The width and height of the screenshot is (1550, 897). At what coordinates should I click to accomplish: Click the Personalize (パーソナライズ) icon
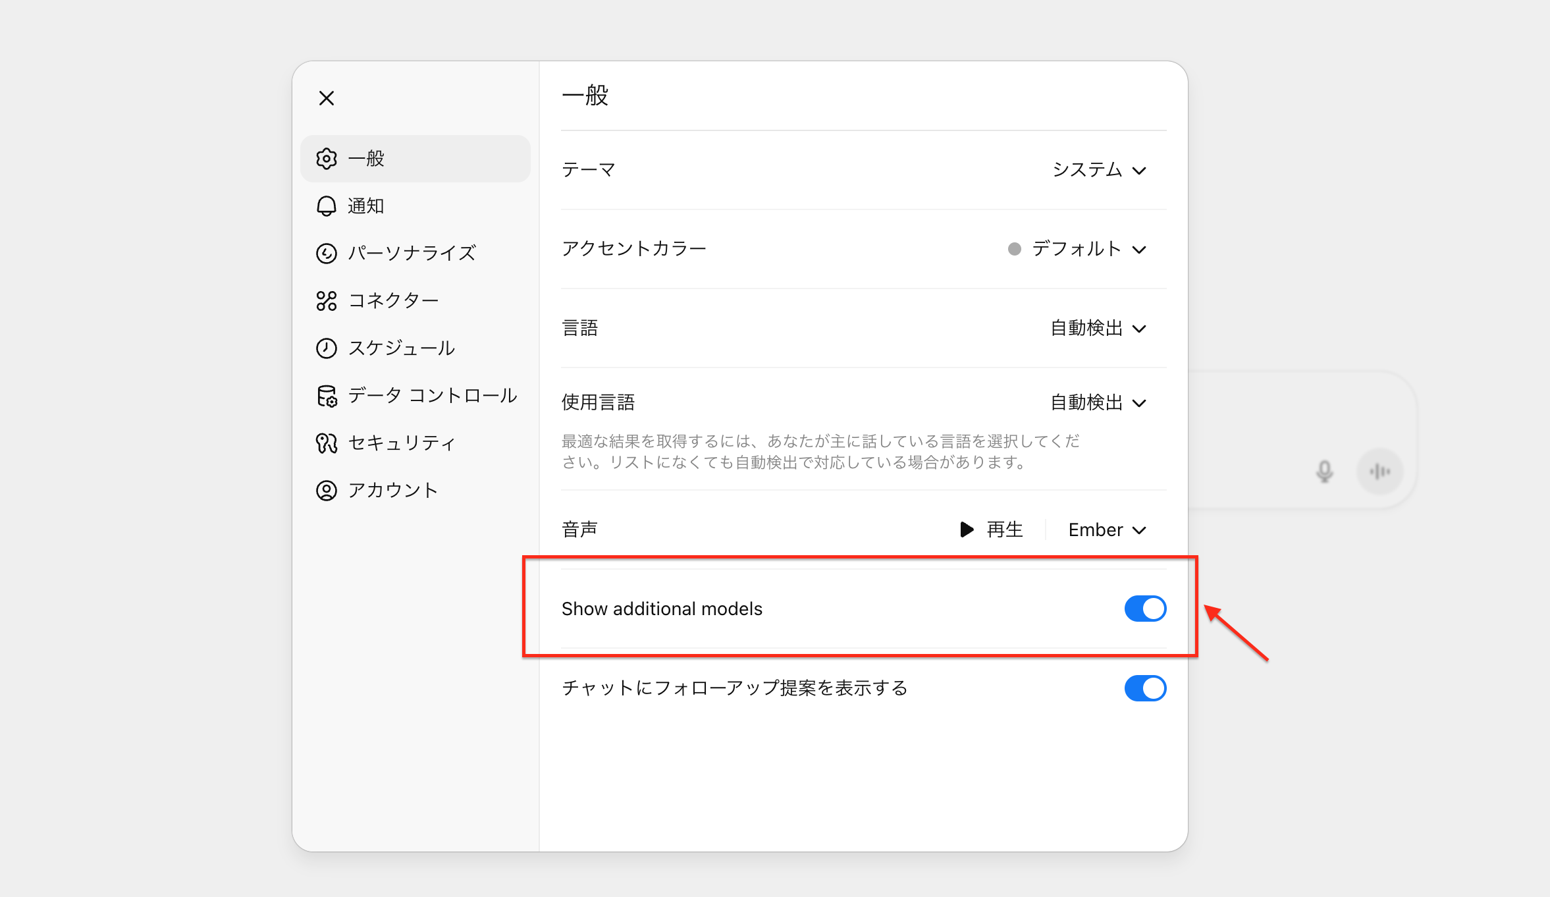click(327, 254)
